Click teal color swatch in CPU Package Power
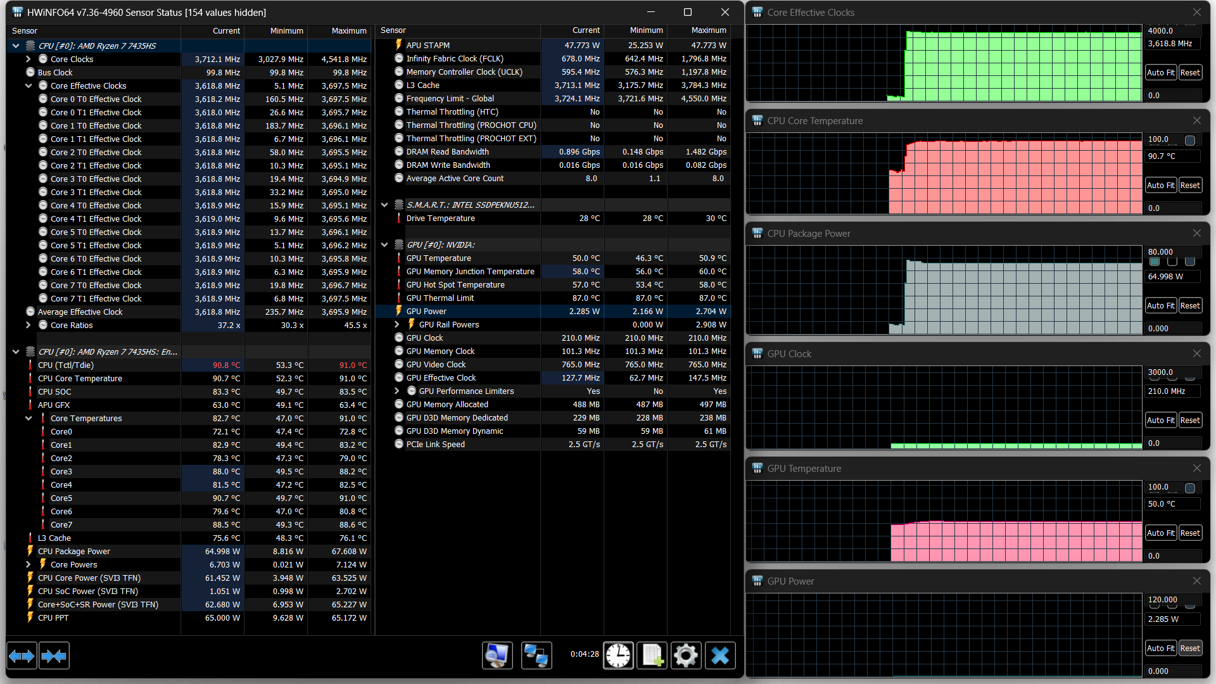This screenshot has width=1216, height=684. 1155,262
